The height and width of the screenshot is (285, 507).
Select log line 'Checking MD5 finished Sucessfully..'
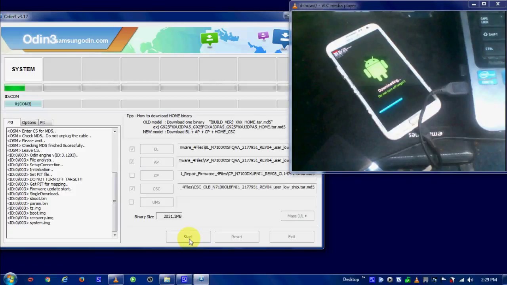coord(46,146)
